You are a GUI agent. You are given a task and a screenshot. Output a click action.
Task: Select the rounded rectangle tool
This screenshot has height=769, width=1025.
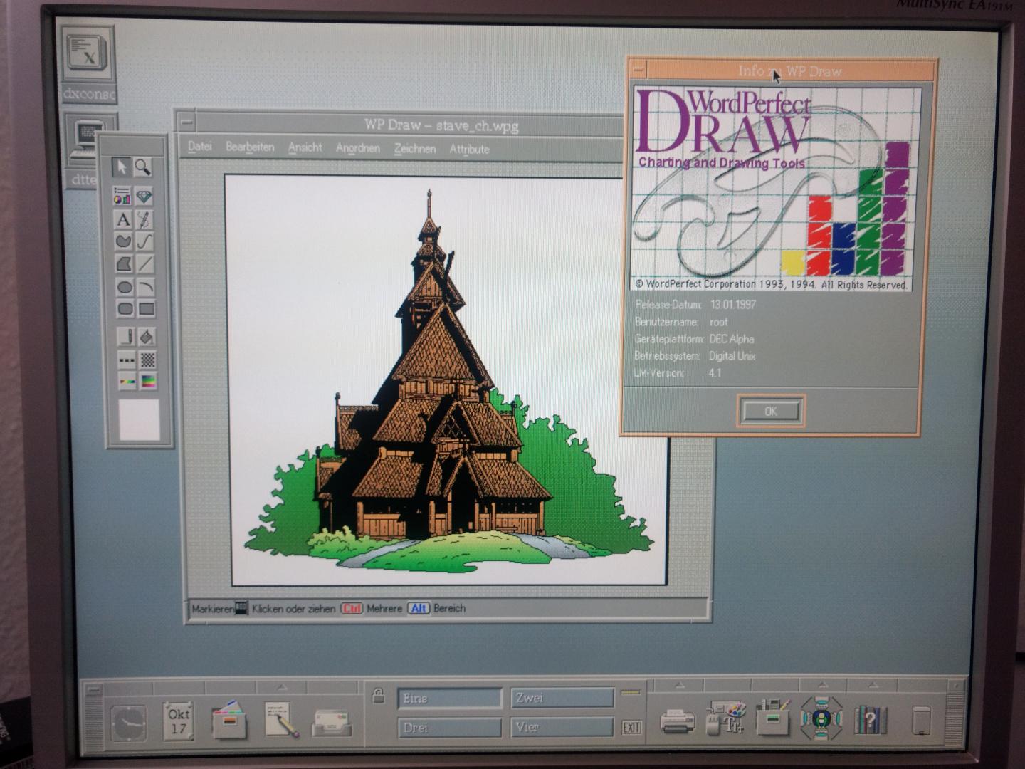coord(125,309)
